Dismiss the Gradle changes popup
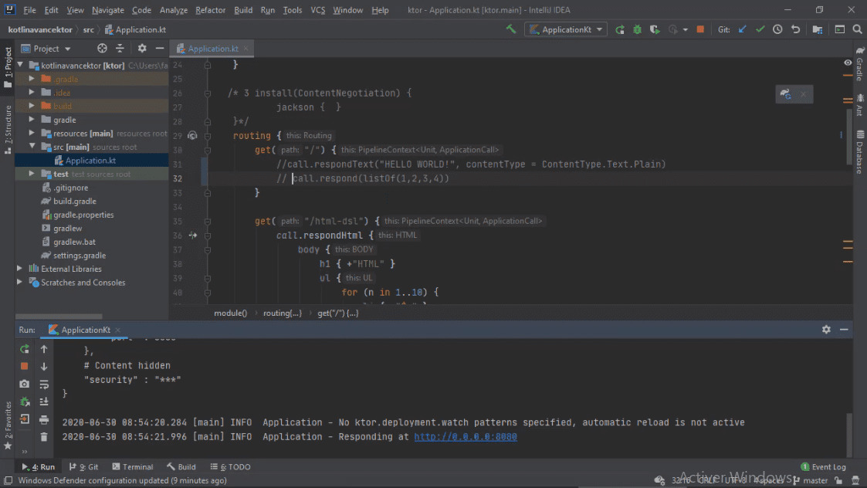The height and width of the screenshot is (488, 867). pyautogui.click(x=804, y=94)
